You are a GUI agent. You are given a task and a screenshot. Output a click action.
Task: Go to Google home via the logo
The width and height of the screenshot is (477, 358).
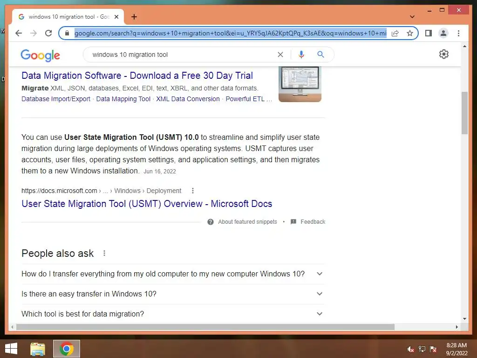coord(41,55)
